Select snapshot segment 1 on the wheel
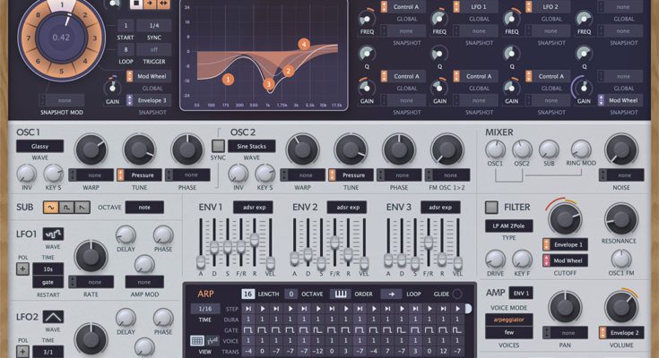659x358 pixels. tap(61, 4)
